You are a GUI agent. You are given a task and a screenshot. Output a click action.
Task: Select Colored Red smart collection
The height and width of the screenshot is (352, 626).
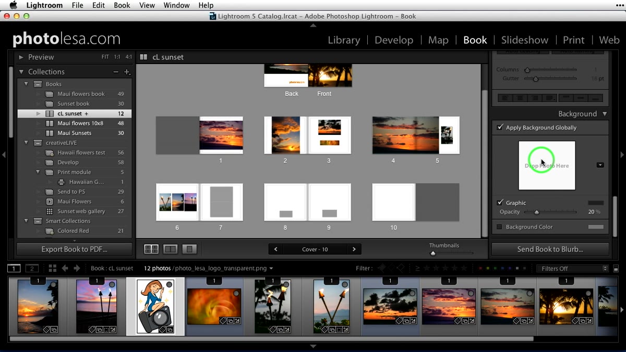click(x=75, y=231)
